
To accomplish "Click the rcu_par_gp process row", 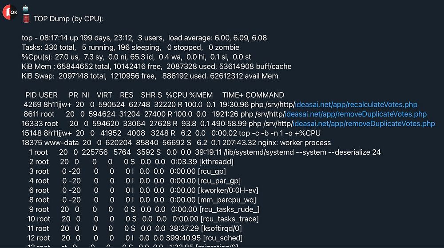I will (135, 181).
